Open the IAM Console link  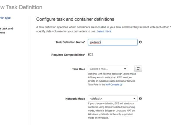[x=112, y=85]
